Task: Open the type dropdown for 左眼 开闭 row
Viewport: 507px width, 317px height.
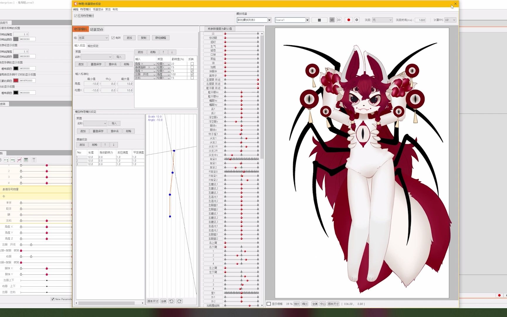Action: (x=163, y=74)
